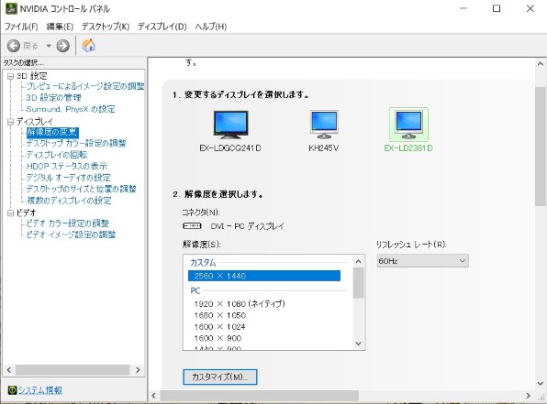Open the ヘルプ(H) menu
Screen dimensions: 547x404
coord(211,27)
